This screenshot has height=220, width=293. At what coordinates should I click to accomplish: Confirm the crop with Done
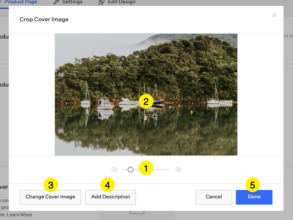254,197
